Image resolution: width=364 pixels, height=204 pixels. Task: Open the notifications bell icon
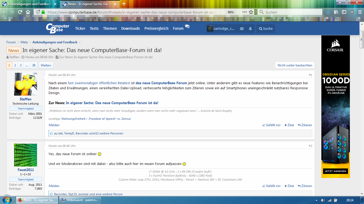pos(250,29)
